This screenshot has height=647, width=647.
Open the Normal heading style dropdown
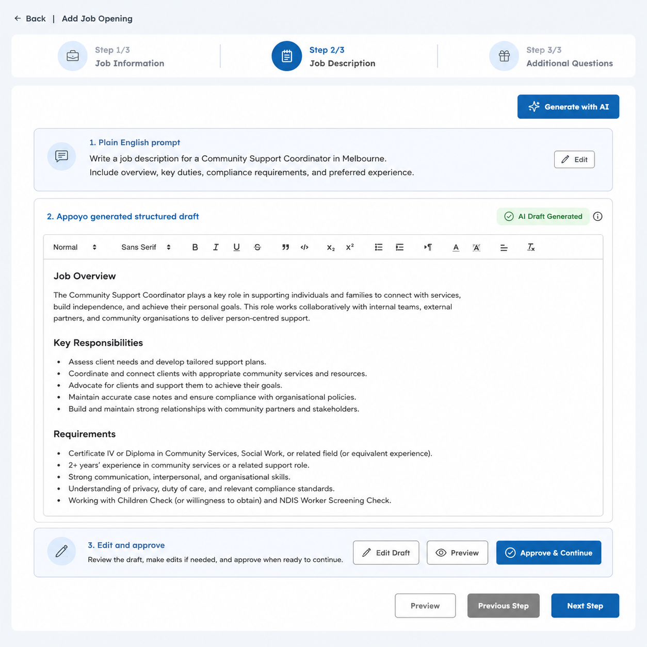click(x=75, y=247)
